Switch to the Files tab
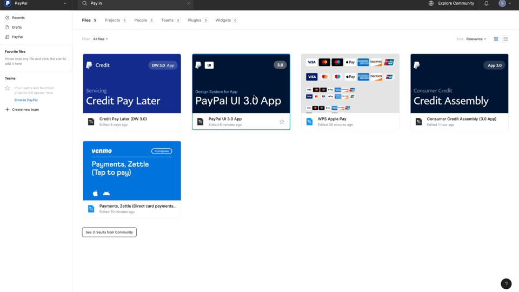Viewport: 519px width, 292px height. [89, 20]
